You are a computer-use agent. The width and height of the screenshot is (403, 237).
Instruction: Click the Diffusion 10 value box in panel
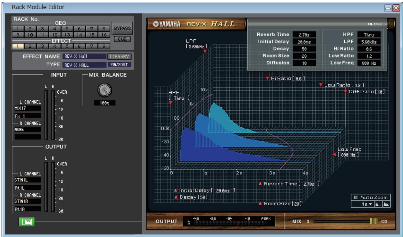point(305,63)
